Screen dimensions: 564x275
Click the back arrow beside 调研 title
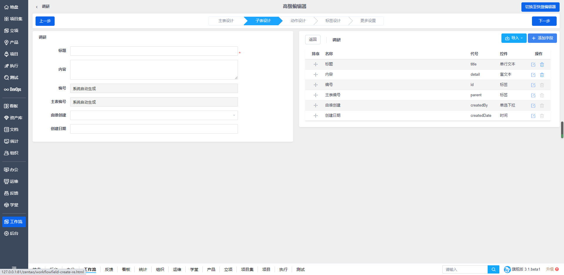tap(37, 7)
